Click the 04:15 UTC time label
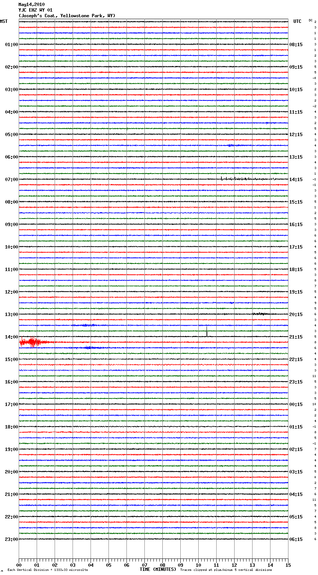Image resolution: width=318 pixels, height=575 pixels. (296, 494)
